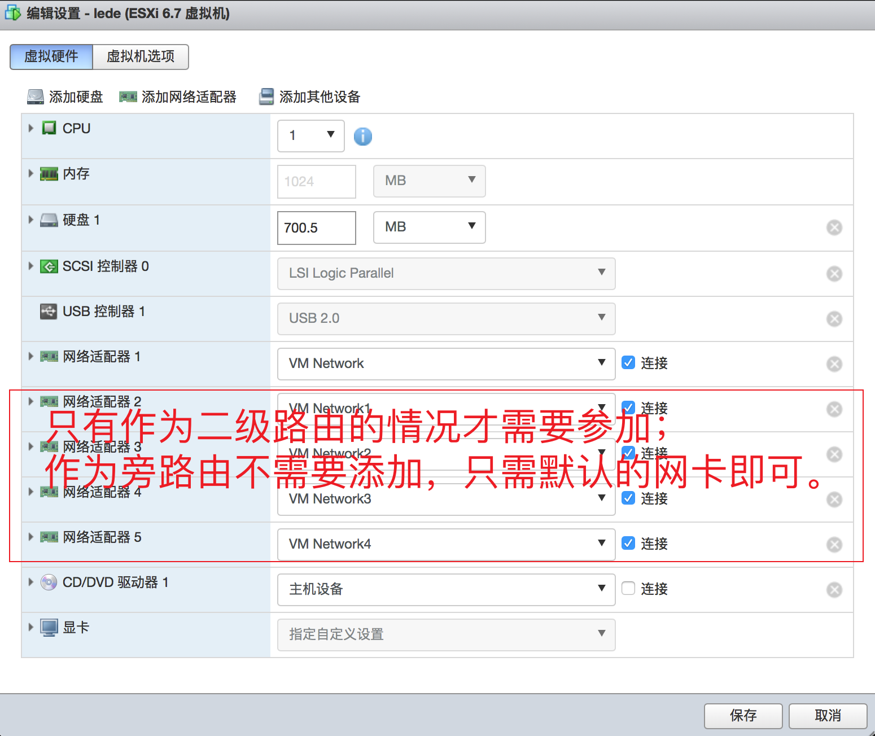Image resolution: width=875 pixels, height=736 pixels.
Task: Expand the 内存 settings row
Action: pos(30,174)
